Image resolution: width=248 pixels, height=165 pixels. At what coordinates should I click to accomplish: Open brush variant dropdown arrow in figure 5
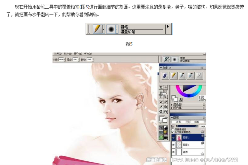click(117, 29)
